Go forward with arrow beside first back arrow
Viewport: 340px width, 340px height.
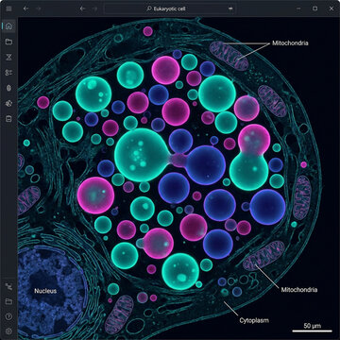39,8
